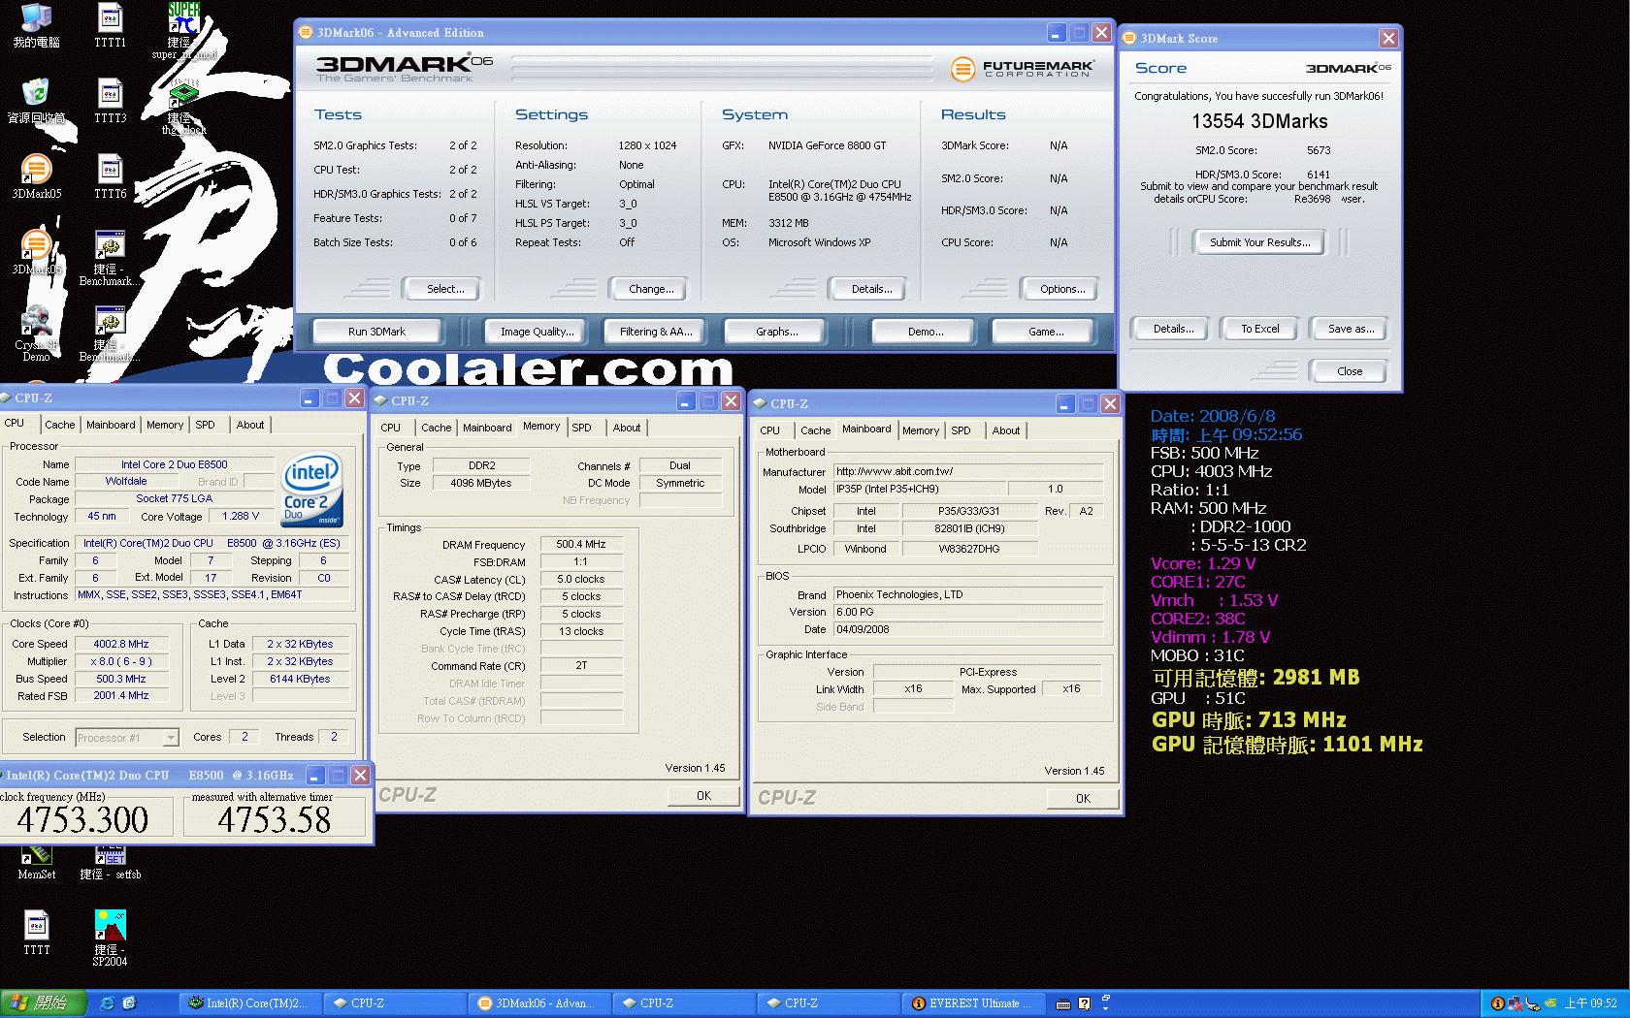Open the Crysis SP Demo shortcut
The height and width of the screenshot is (1018, 1630).
36,334
